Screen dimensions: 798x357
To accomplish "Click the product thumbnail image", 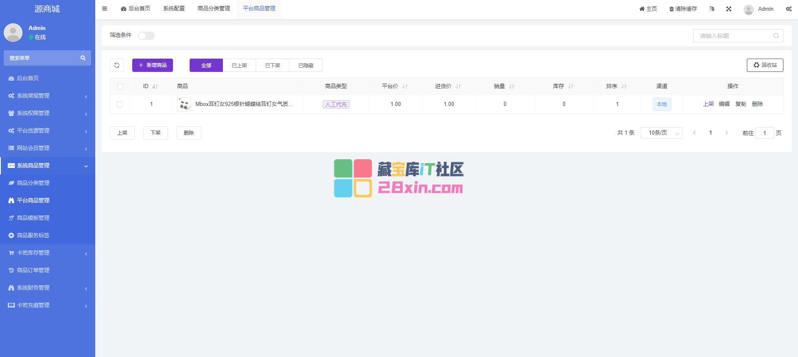I will click(x=184, y=104).
